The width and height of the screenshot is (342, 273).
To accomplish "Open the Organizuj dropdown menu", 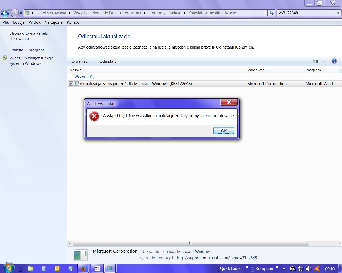I will (x=82, y=61).
